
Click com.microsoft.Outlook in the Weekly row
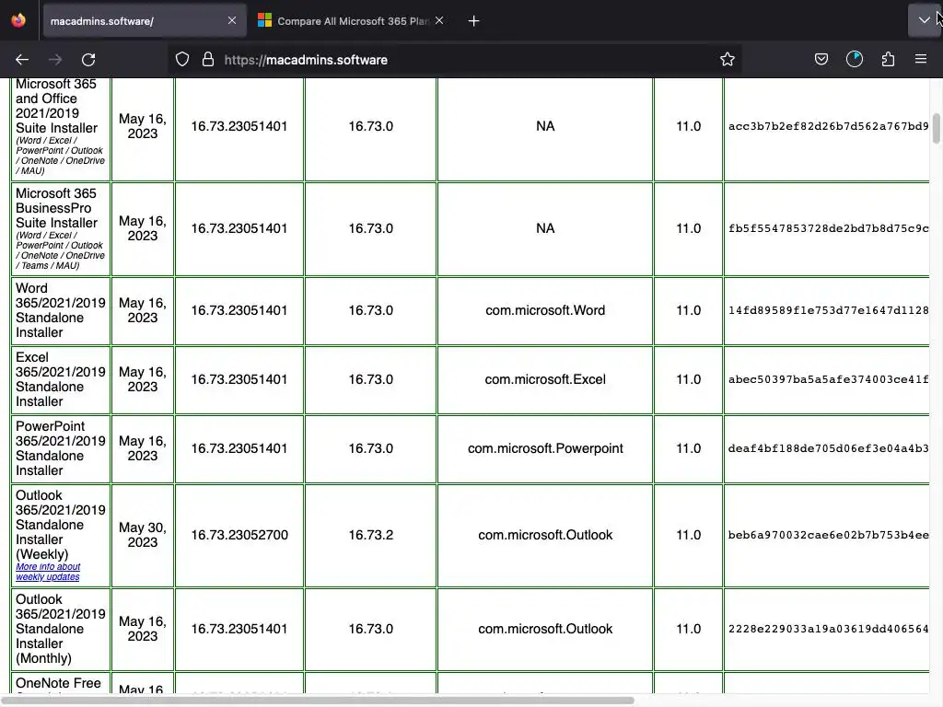[x=545, y=535]
